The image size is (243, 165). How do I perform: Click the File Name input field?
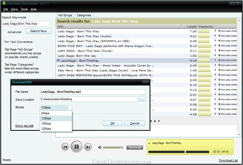point(92,92)
